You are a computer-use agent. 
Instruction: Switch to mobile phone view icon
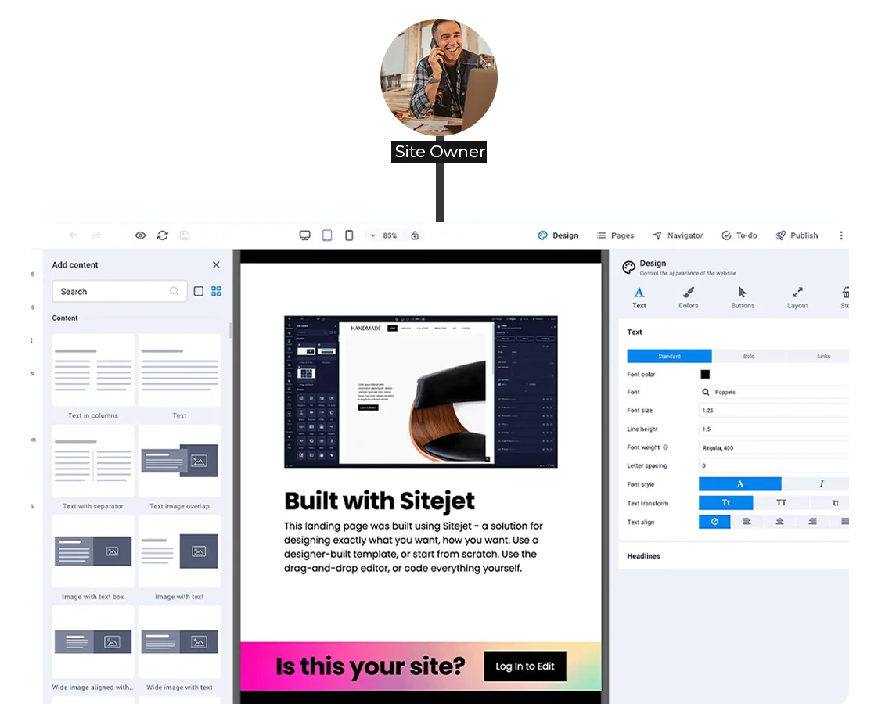(x=349, y=235)
